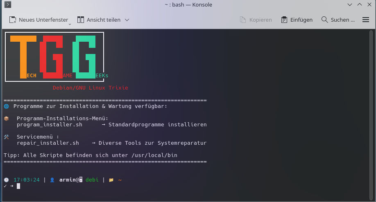Click the Kopieren copy button

(x=256, y=20)
